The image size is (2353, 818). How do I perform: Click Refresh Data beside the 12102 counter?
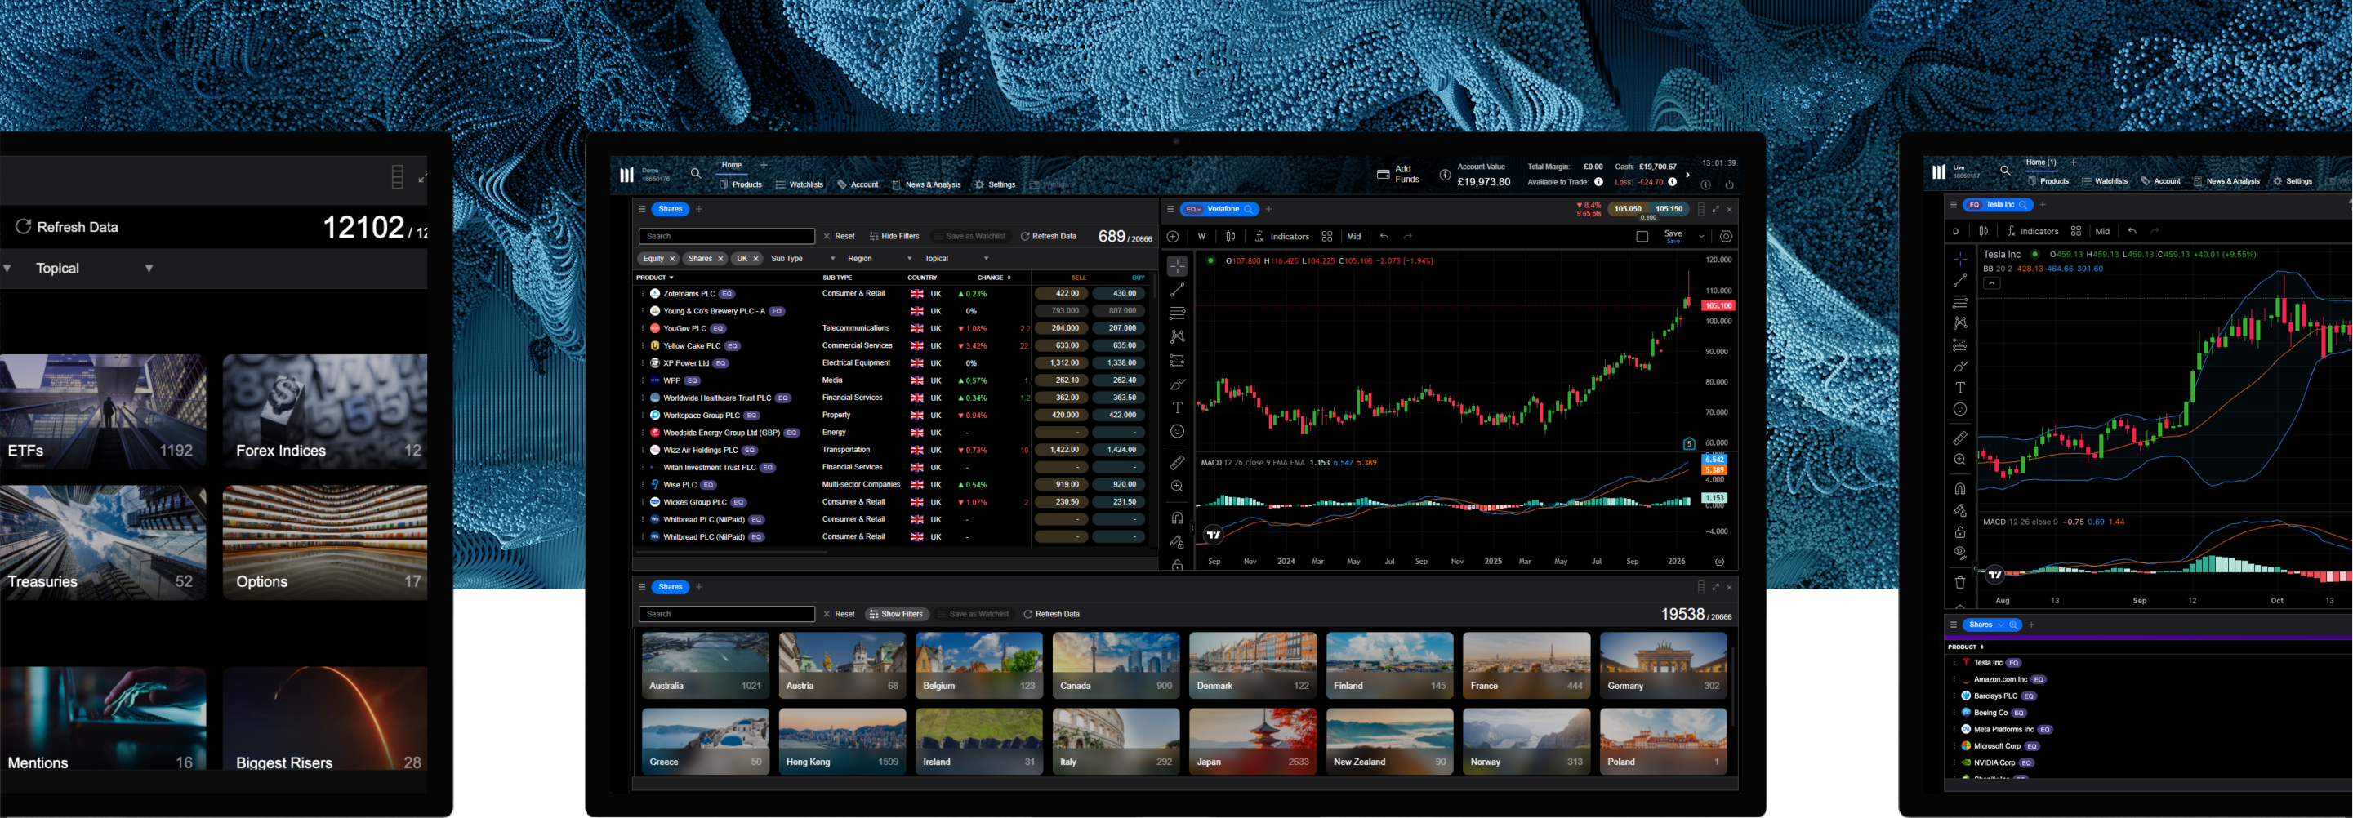point(67,227)
